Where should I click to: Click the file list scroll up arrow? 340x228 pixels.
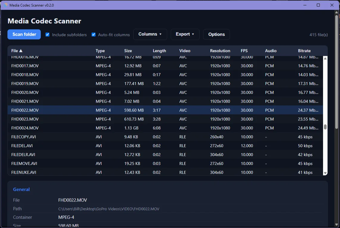tap(325, 59)
